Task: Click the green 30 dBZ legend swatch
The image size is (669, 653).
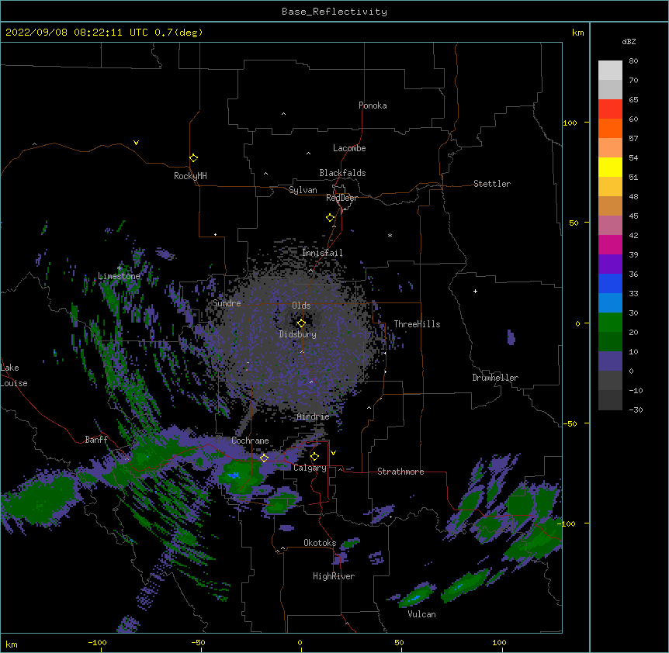Action: tap(610, 323)
